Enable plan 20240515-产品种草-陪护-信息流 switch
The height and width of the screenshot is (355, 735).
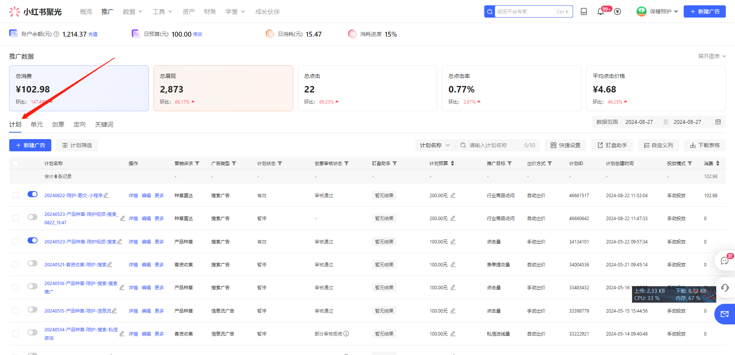33,310
